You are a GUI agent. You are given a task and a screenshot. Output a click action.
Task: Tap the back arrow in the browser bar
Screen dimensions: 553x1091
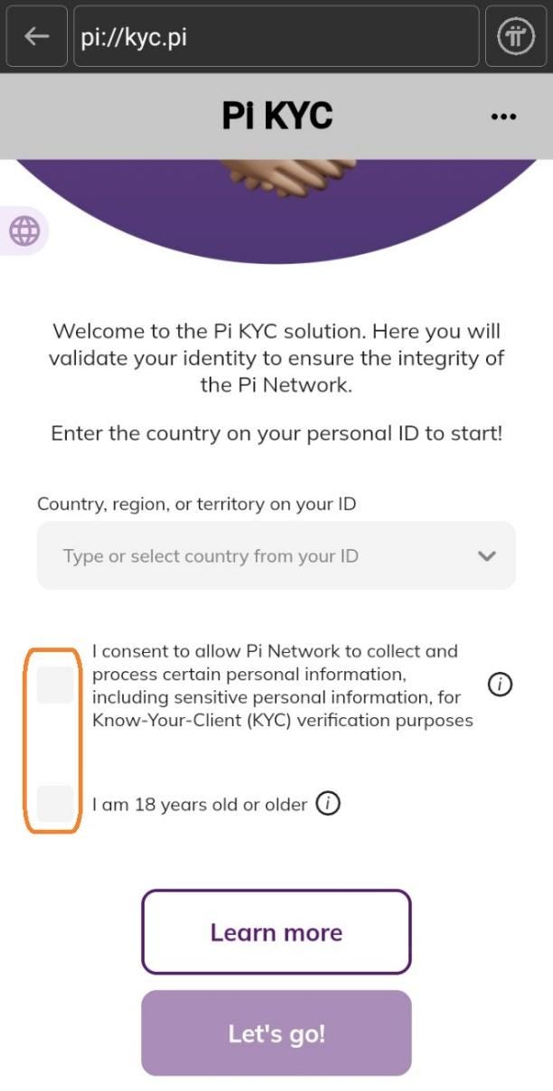35,36
